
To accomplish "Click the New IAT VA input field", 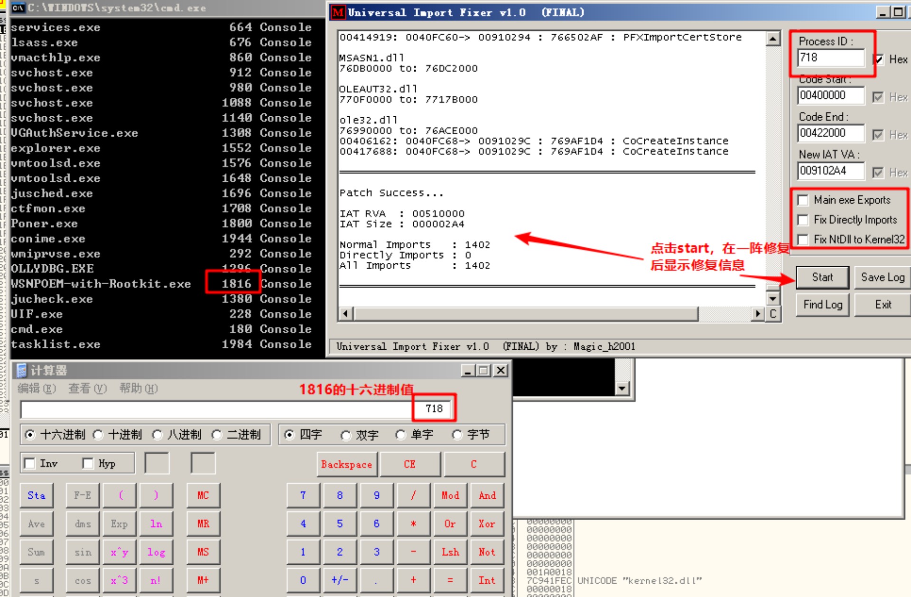I will [x=830, y=171].
